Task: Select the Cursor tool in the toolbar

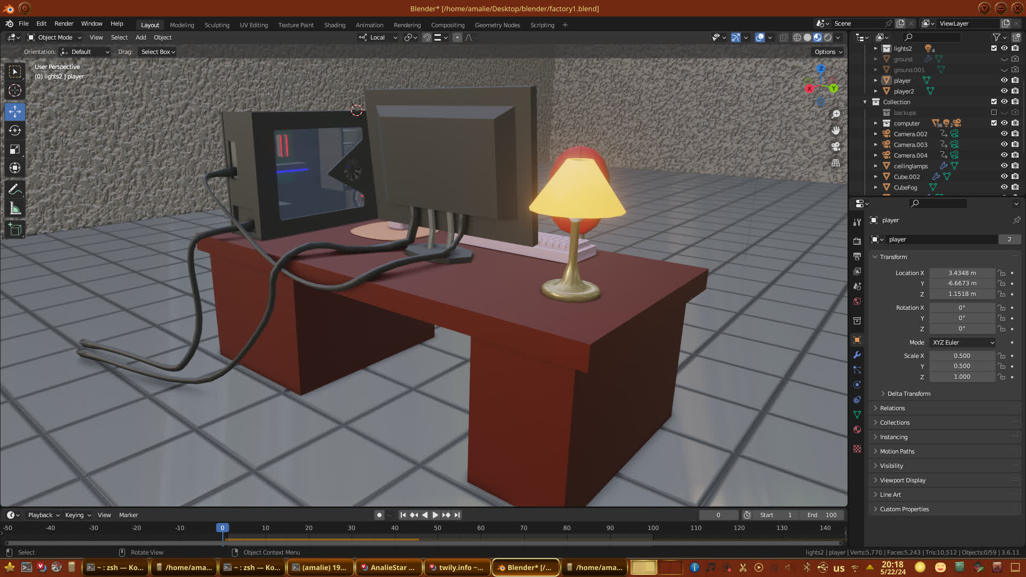Action: tap(15, 90)
